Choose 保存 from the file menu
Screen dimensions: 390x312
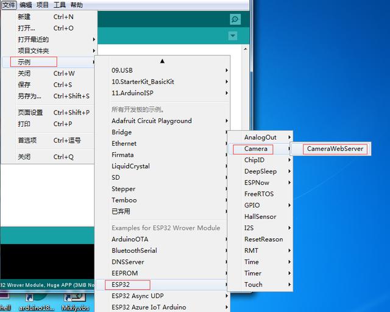coord(49,85)
